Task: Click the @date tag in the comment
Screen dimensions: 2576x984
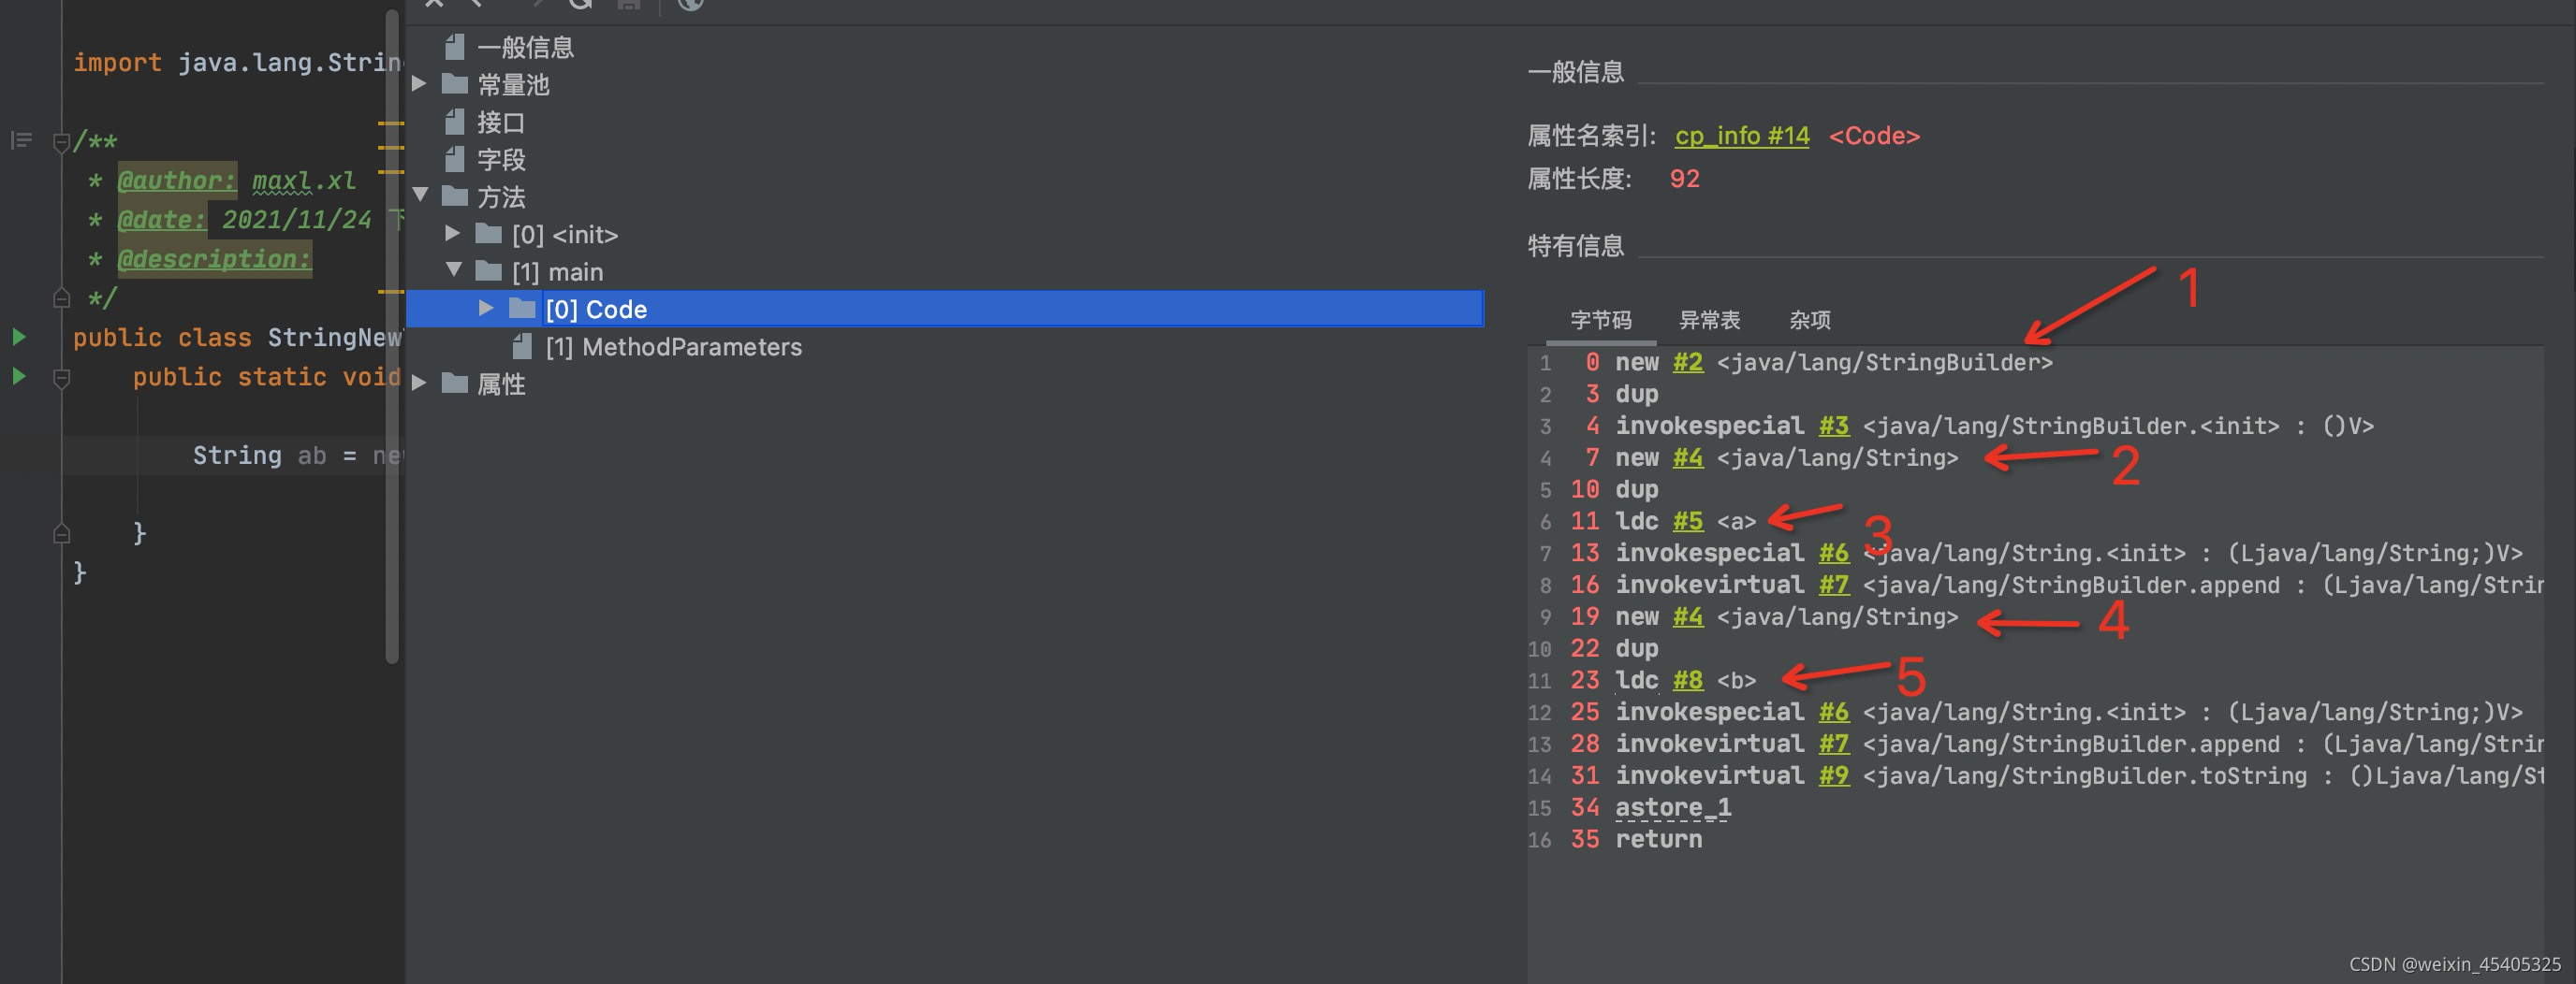Action: (x=162, y=220)
